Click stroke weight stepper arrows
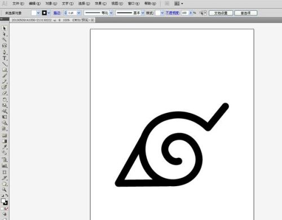The width and height of the screenshot is (282, 220). pyautogui.click(x=65, y=13)
